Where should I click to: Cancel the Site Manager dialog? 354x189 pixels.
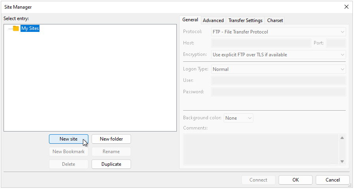[333, 180]
